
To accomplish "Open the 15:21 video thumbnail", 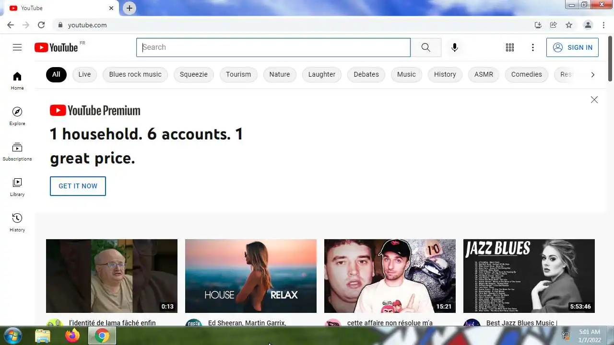I will [390, 276].
